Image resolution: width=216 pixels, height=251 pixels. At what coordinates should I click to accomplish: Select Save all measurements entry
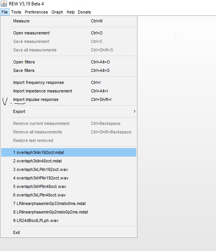69,50
